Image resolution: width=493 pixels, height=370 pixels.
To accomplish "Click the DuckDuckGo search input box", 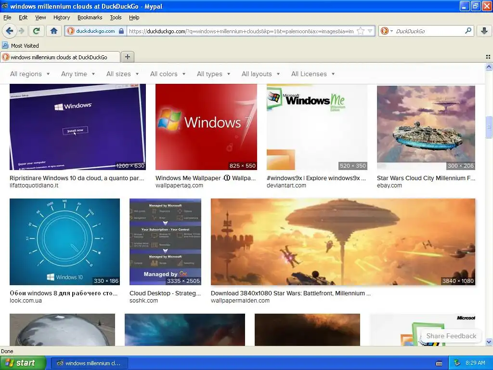I will tap(428, 31).
